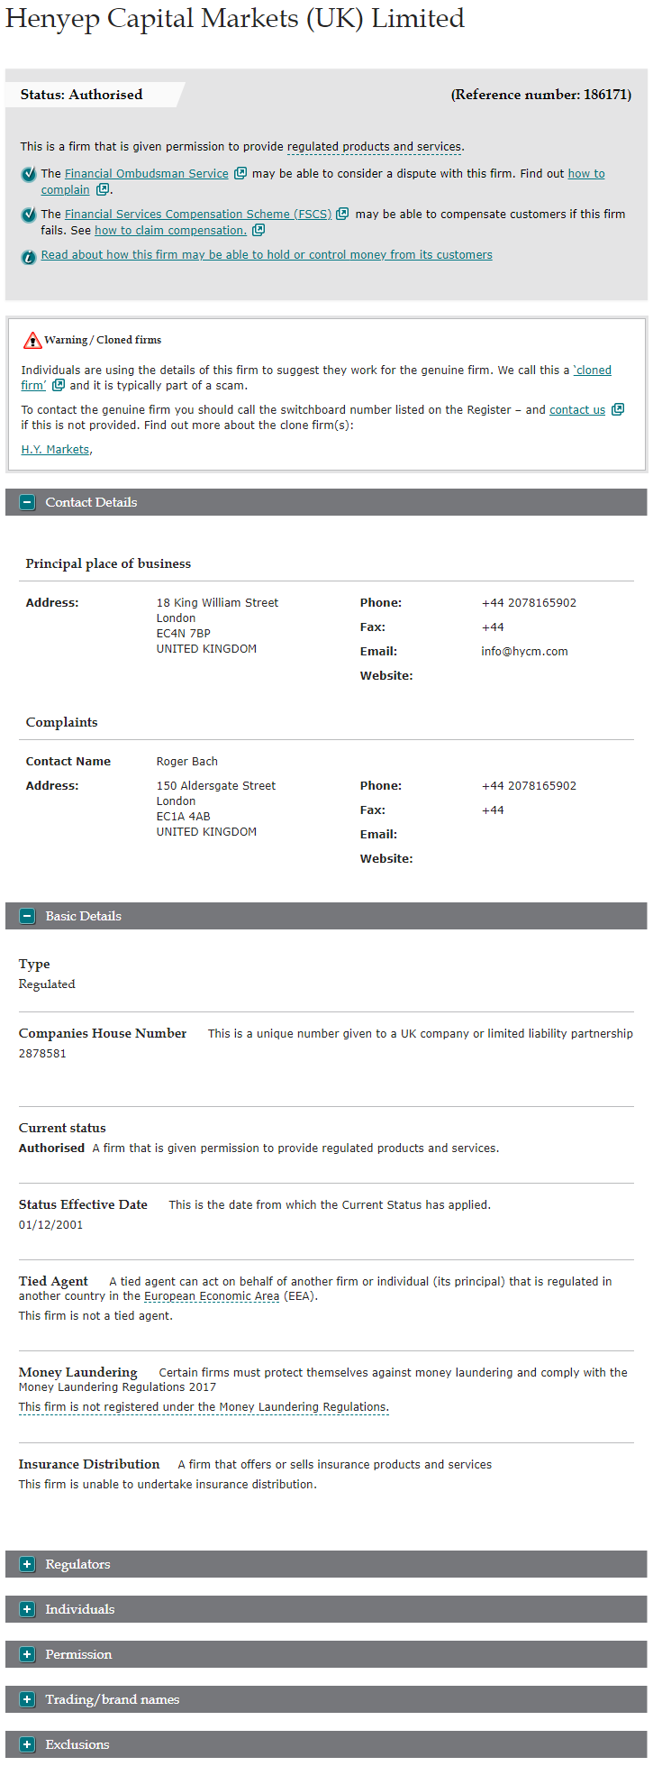Open the H.Y. Markets clone firm link
The height and width of the screenshot is (1766, 653).
click(x=56, y=449)
